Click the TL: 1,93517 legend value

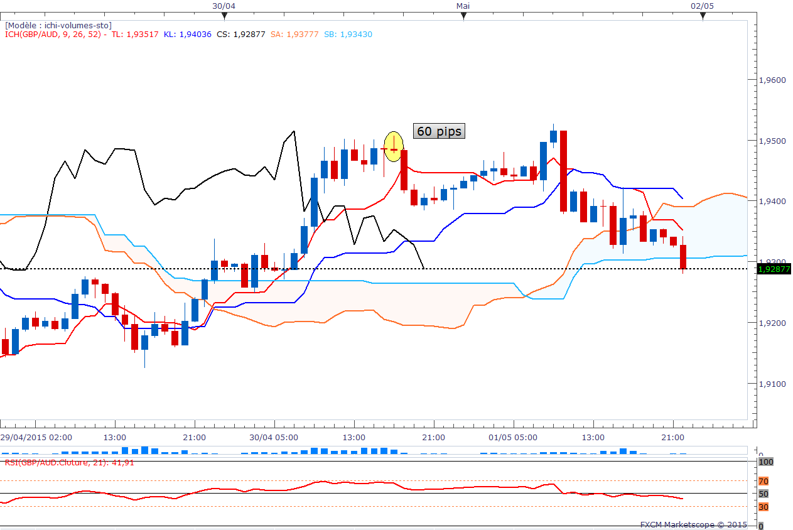[135, 35]
